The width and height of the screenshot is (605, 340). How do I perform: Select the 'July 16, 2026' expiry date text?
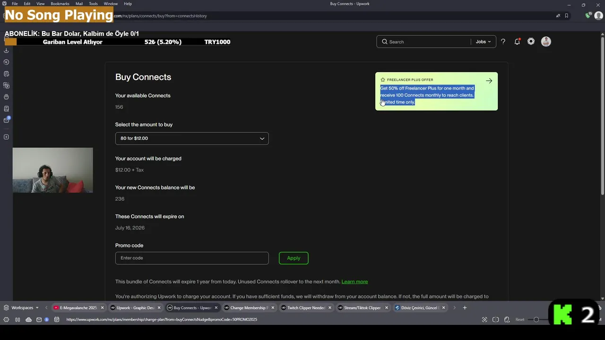130,228
